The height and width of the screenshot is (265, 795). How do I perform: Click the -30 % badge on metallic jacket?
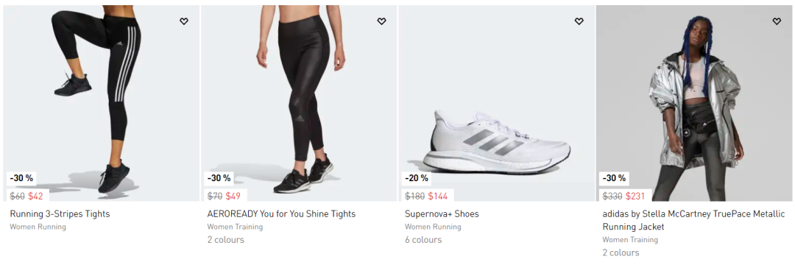click(x=614, y=178)
